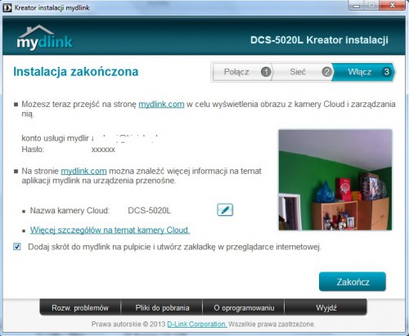Open Więcej szczegółów na temat kamery Cloud

pyautogui.click(x=110, y=230)
